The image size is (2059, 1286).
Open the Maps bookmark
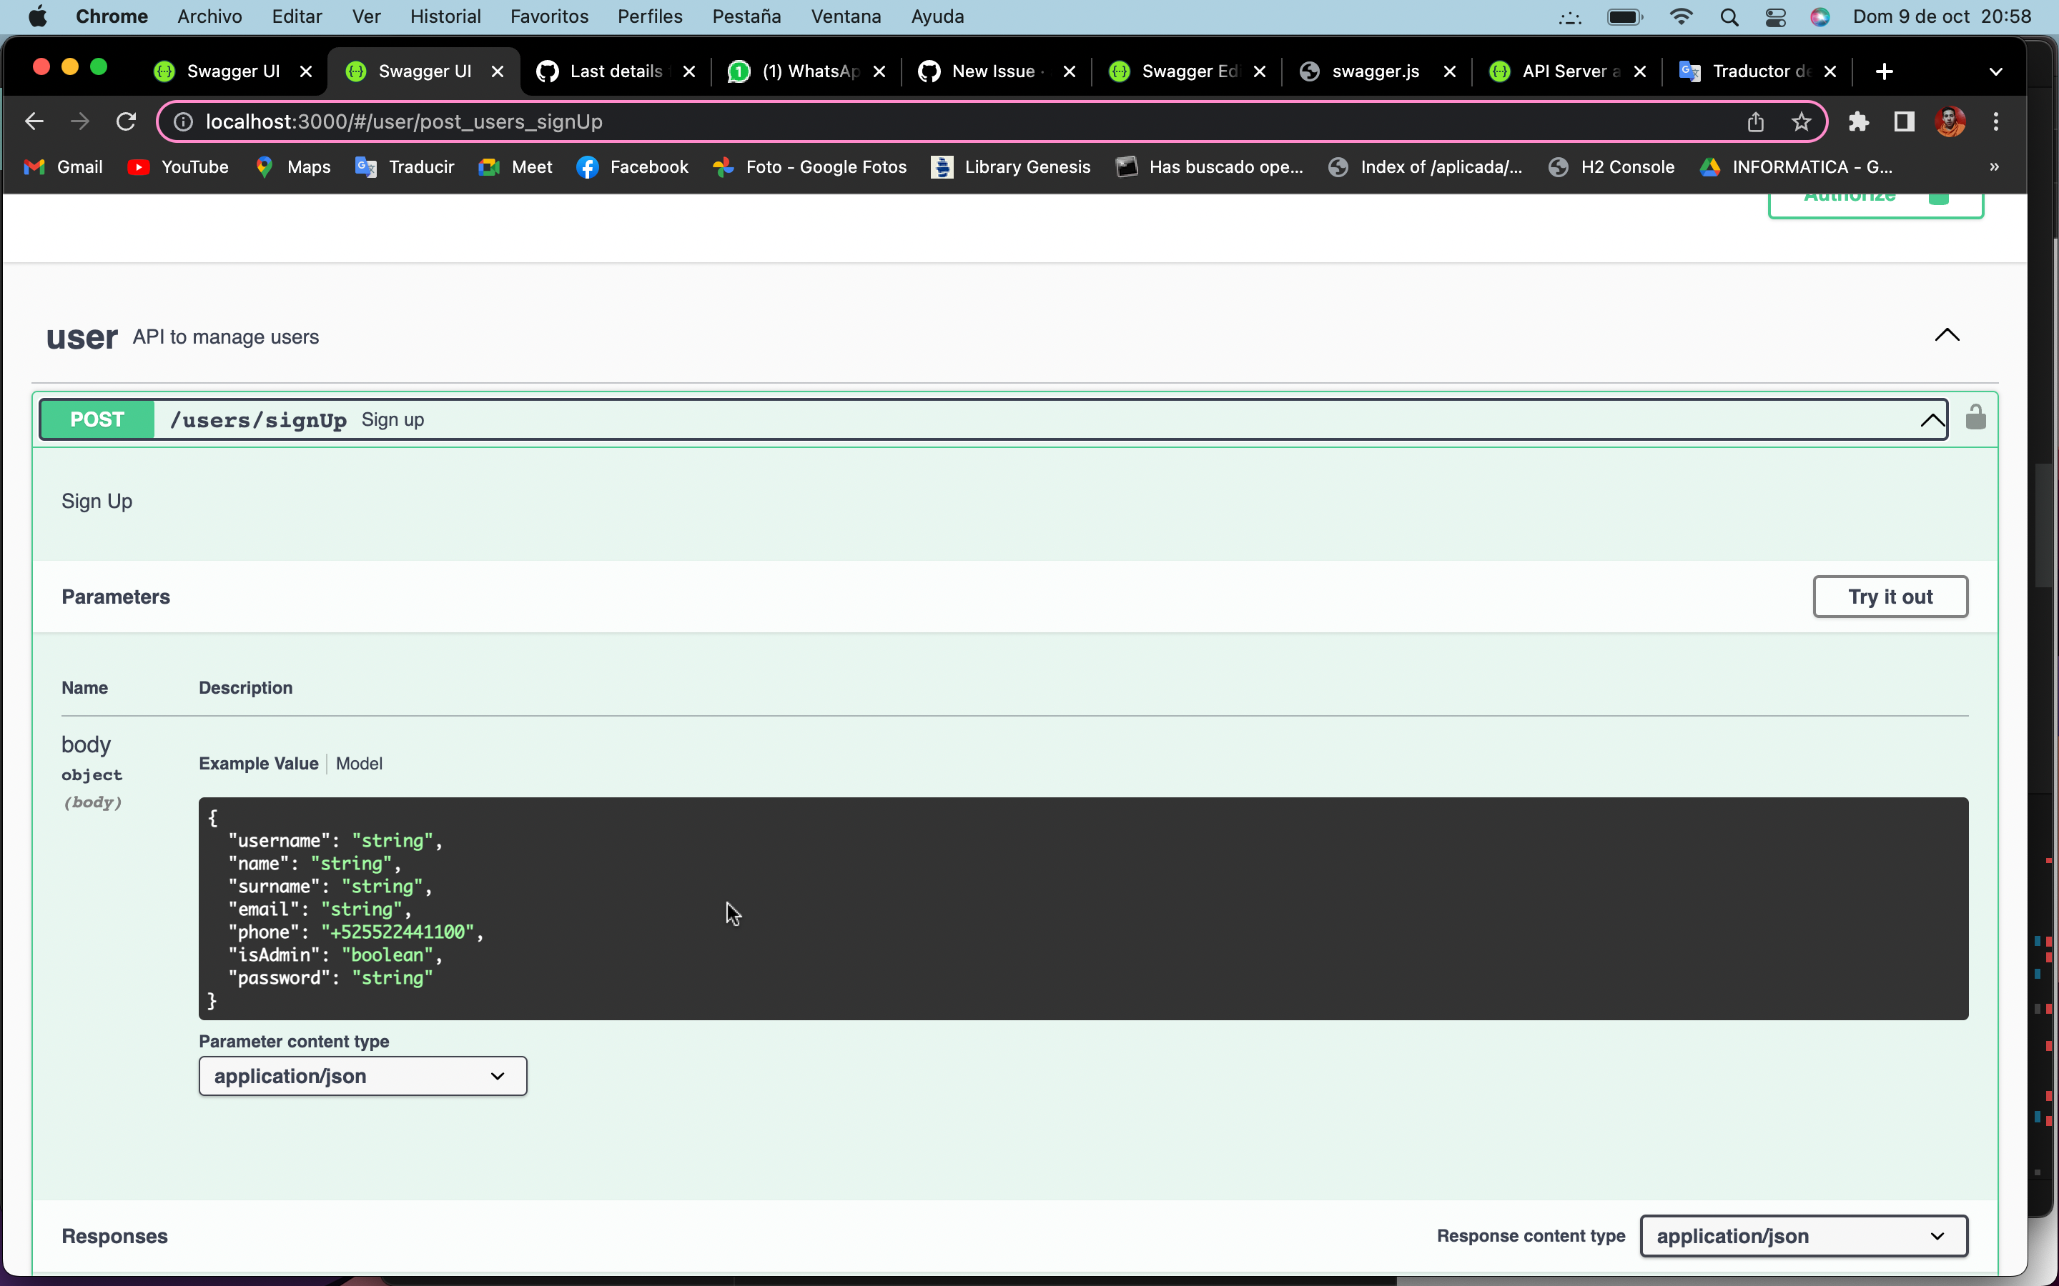click(x=292, y=166)
